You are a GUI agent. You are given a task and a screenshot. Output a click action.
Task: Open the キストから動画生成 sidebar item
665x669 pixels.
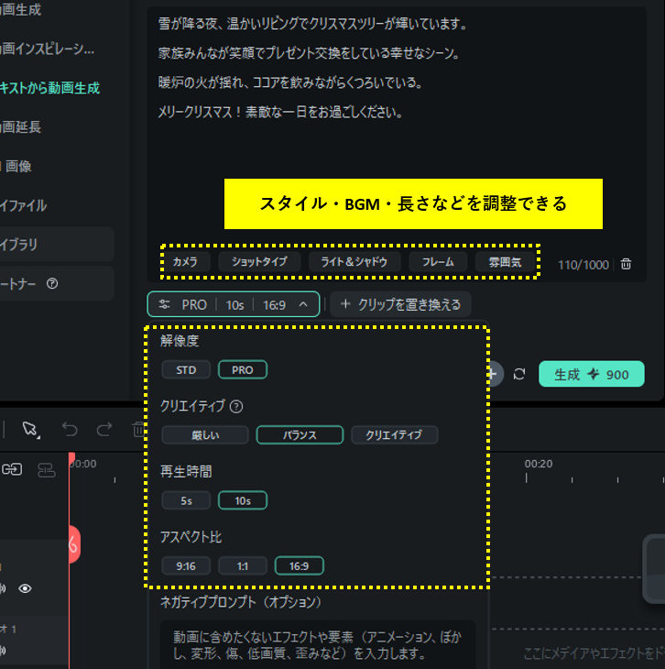(49, 88)
